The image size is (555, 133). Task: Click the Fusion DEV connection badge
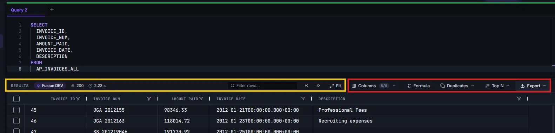pyautogui.click(x=50, y=86)
